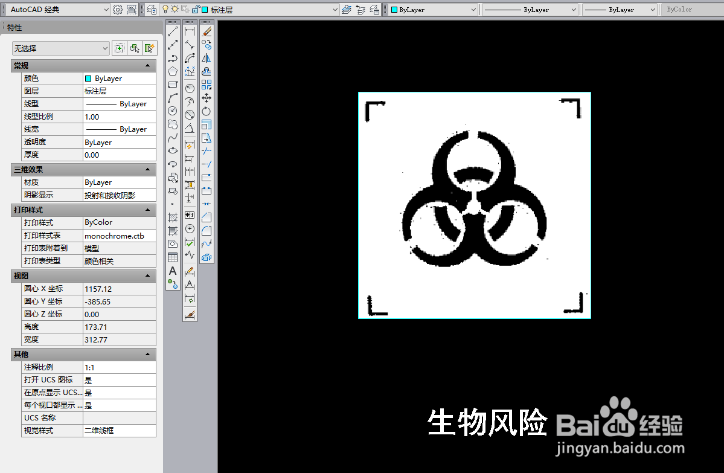The width and height of the screenshot is (724, 473).
Task: Click the cyan swatch in the 颜色 row
Action: coord(88,79)
